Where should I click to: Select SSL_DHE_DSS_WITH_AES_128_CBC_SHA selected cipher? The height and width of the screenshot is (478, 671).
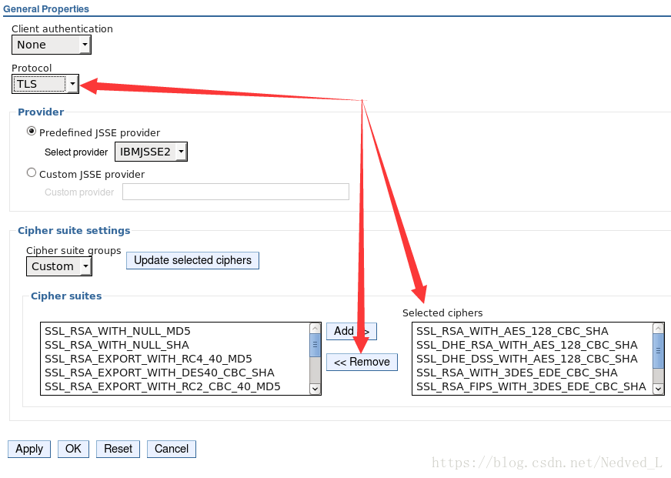532,359
